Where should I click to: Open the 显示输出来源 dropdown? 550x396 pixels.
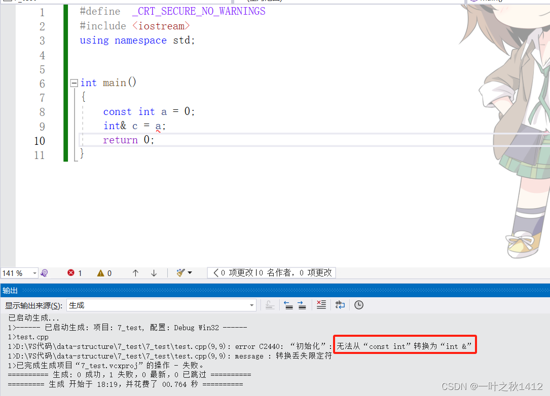251,305
